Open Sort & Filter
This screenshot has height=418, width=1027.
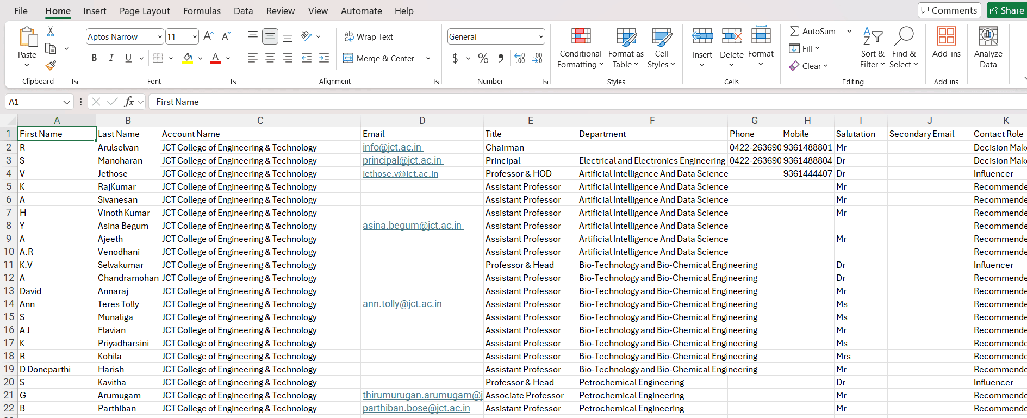click(873, 48)
